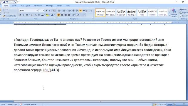
Task: Switch to Print Layout view in status bar
Action: click(x=155, y=105)
